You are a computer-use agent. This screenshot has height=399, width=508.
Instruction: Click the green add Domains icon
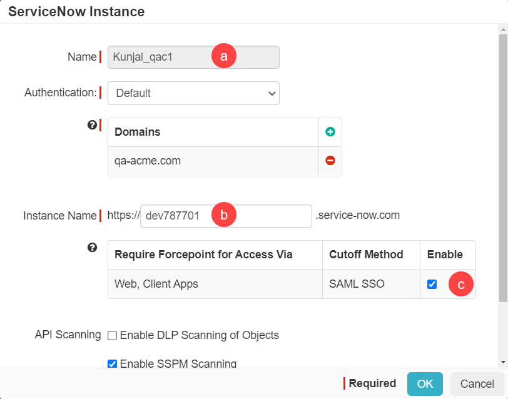pyautogui.click(x=332, y=132)
